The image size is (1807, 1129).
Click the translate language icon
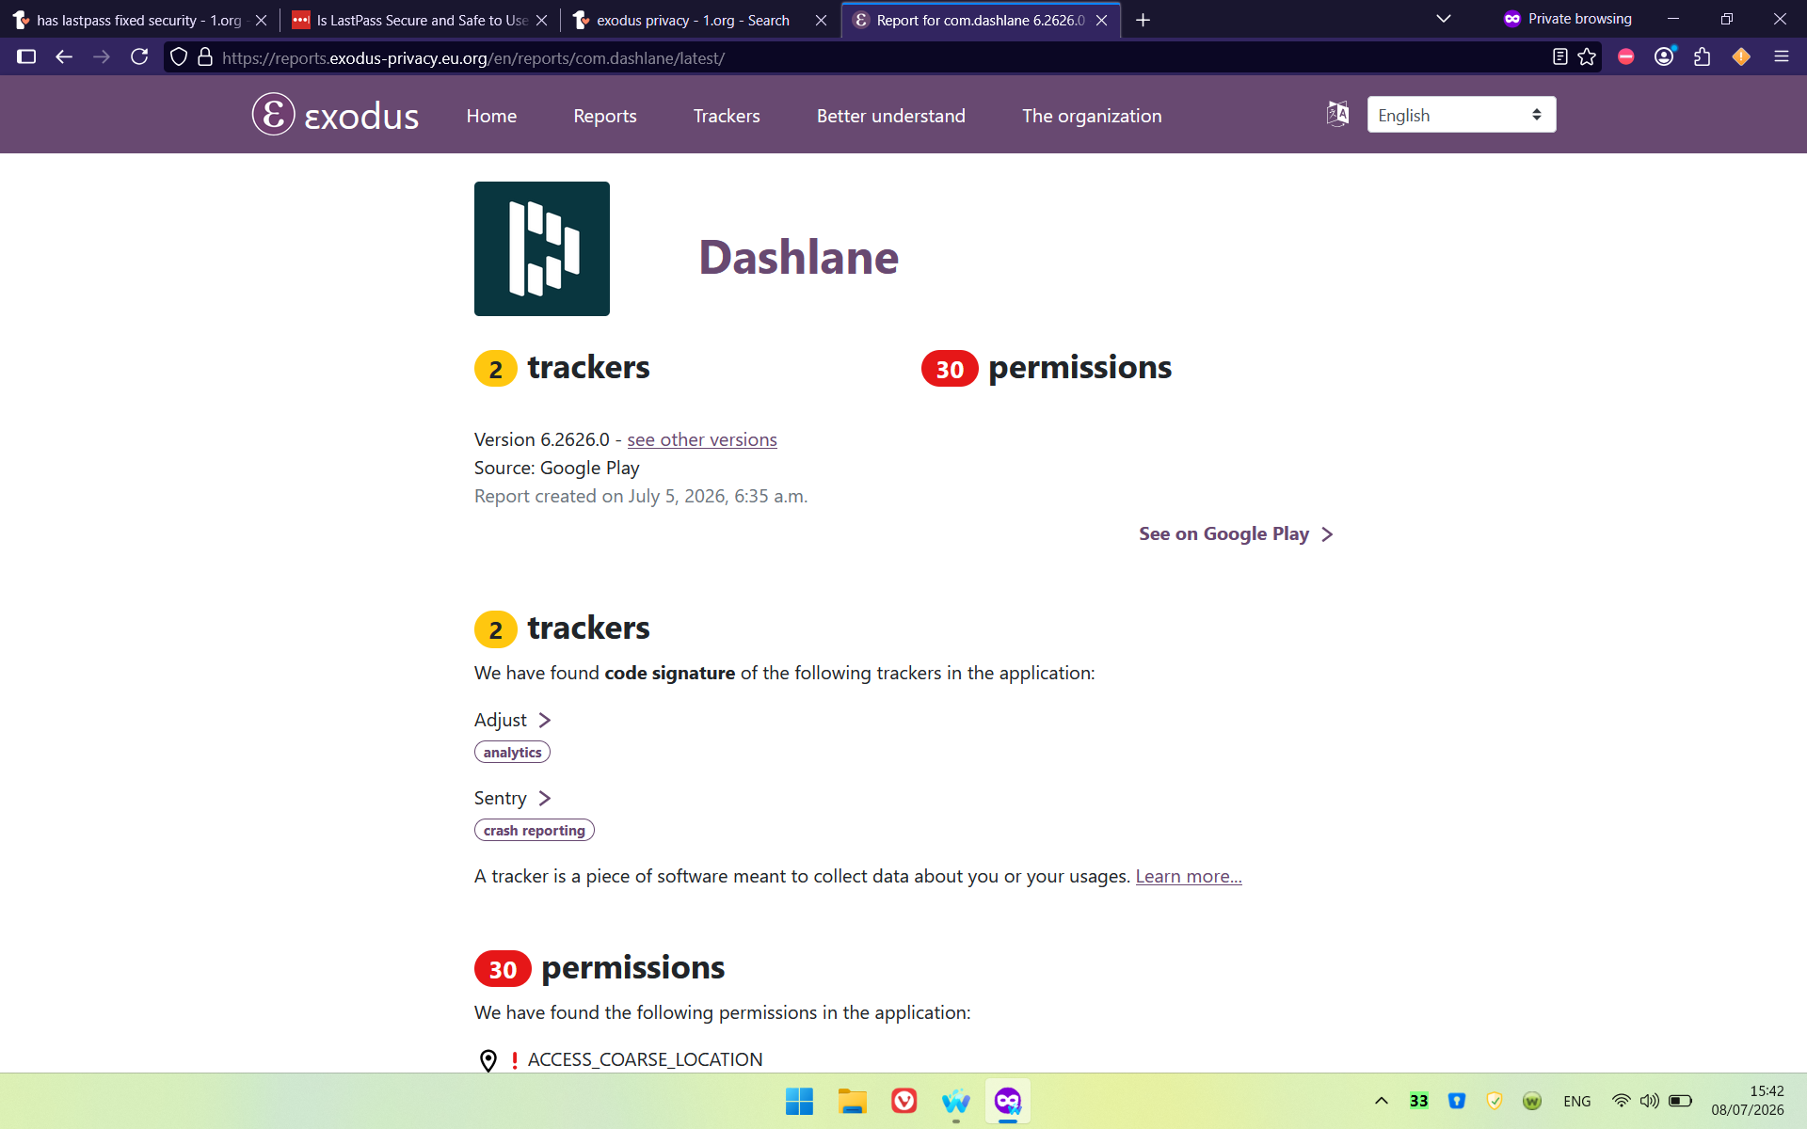(1337, 114)
